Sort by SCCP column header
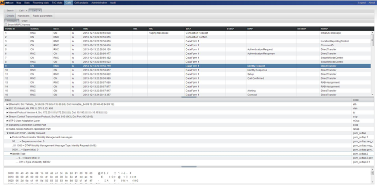The height and width of the screenshot is (186, 377). click(205, 29)
